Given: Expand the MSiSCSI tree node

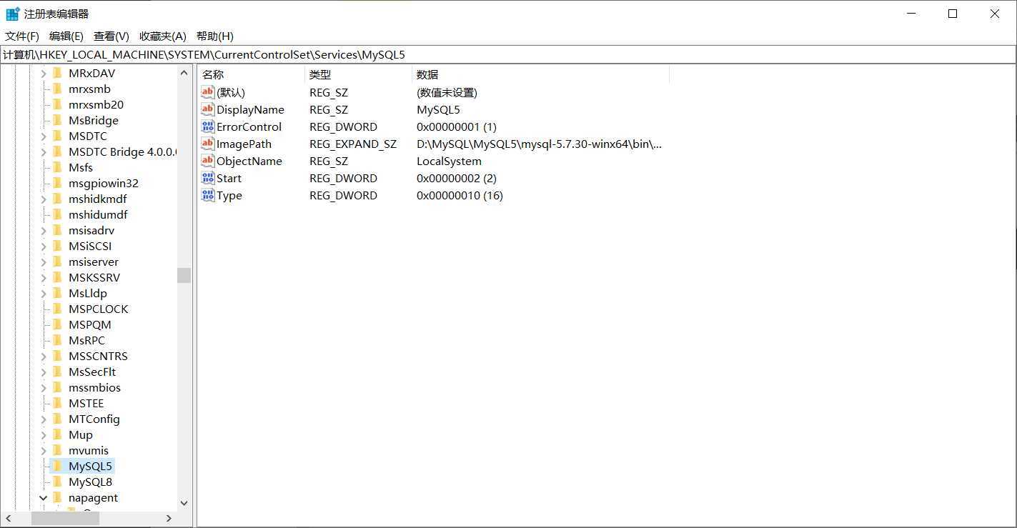Looking at the screenshot, I should click(x=43, y=246).
